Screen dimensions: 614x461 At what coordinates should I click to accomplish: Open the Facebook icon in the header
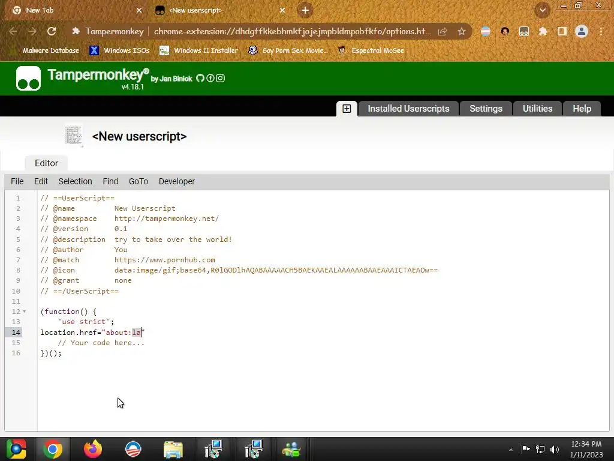pyautogui.click(x=210, y=78)
